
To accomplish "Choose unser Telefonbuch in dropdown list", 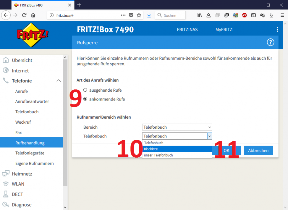I will click(x=177, y=155).
